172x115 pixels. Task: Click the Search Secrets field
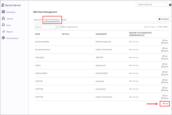(x=151, y=5)
